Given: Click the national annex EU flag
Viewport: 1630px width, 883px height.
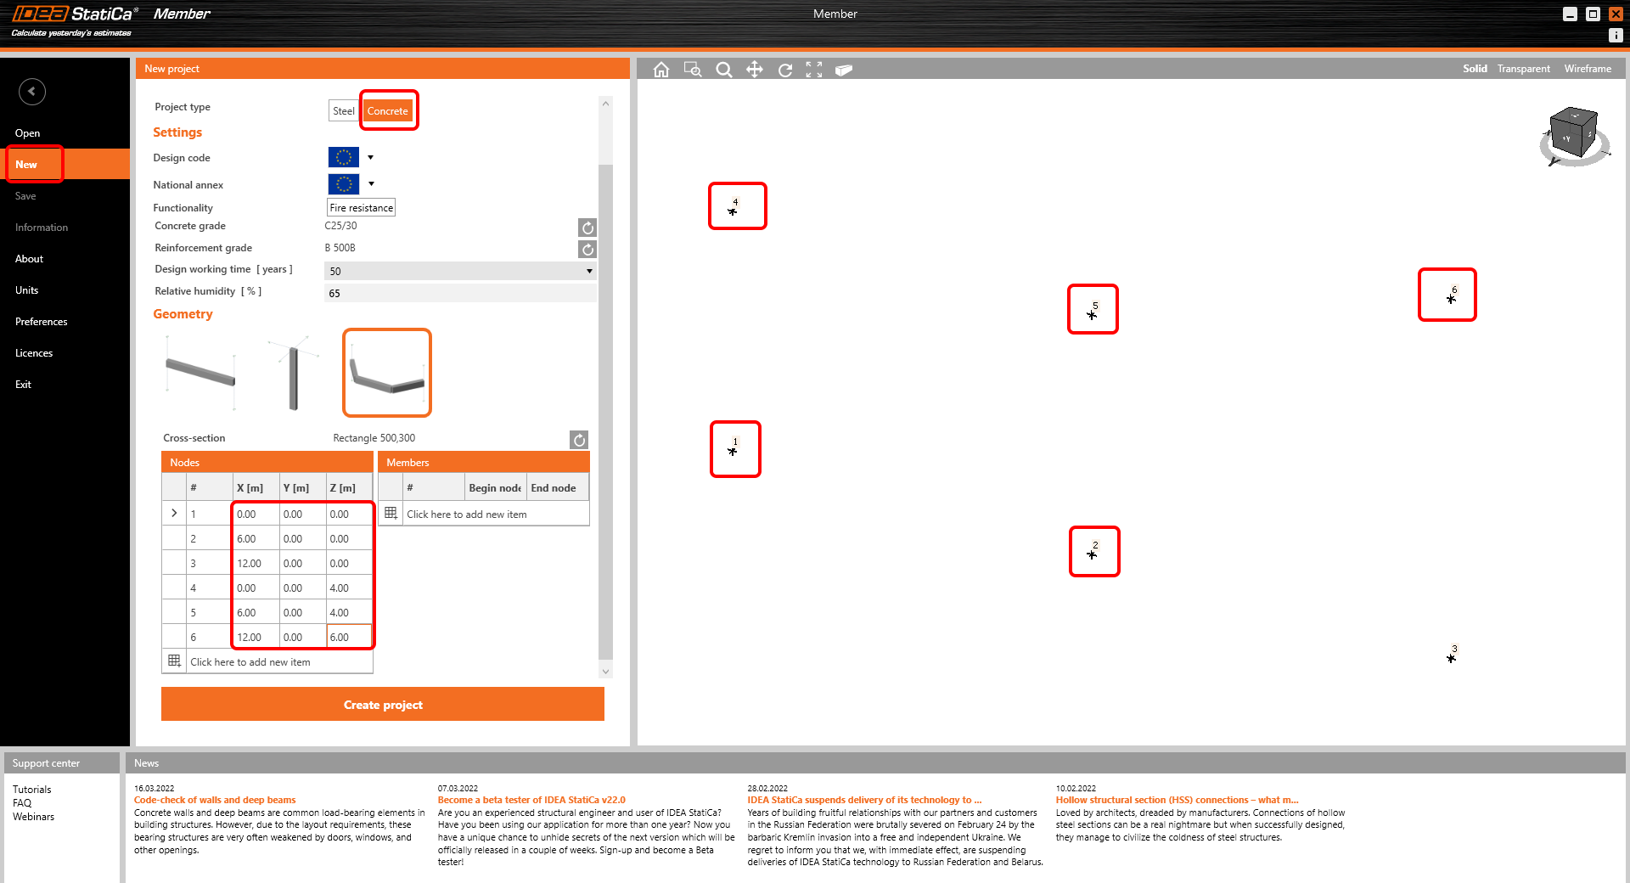Looking at the screenshot, I should tap(343, 184).
